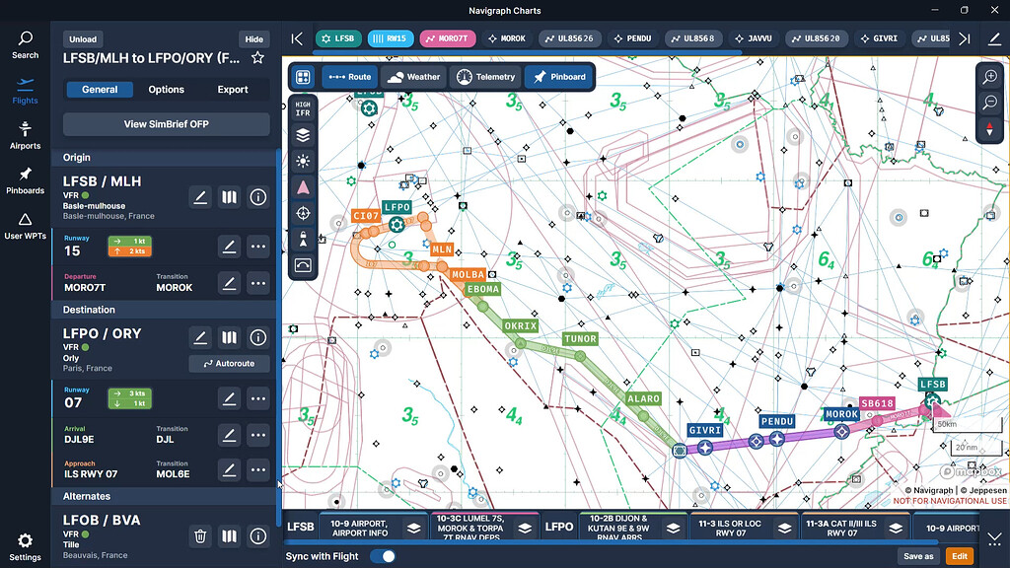1010x568 pixels.
Task: Click the View SimBrief OFP button
Action: (166, 123)
